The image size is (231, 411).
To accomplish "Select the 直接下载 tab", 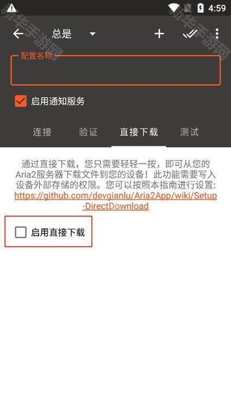I will 139,132.
